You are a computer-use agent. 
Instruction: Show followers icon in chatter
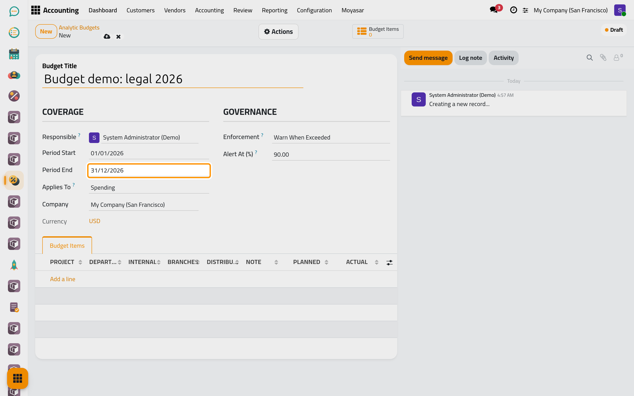(618, 57)
